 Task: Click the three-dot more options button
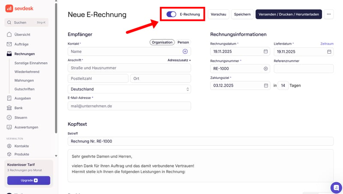(329, 14)
